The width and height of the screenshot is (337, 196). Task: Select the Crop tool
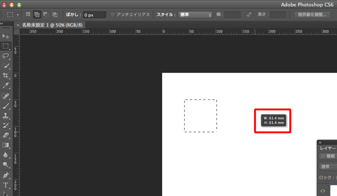5,75
